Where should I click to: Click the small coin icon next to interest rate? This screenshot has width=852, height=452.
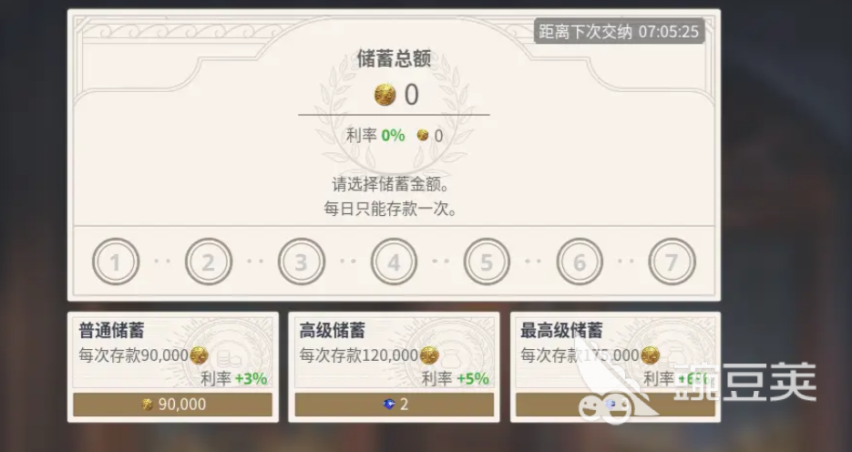pyautogui.click(x=422, y=135)
